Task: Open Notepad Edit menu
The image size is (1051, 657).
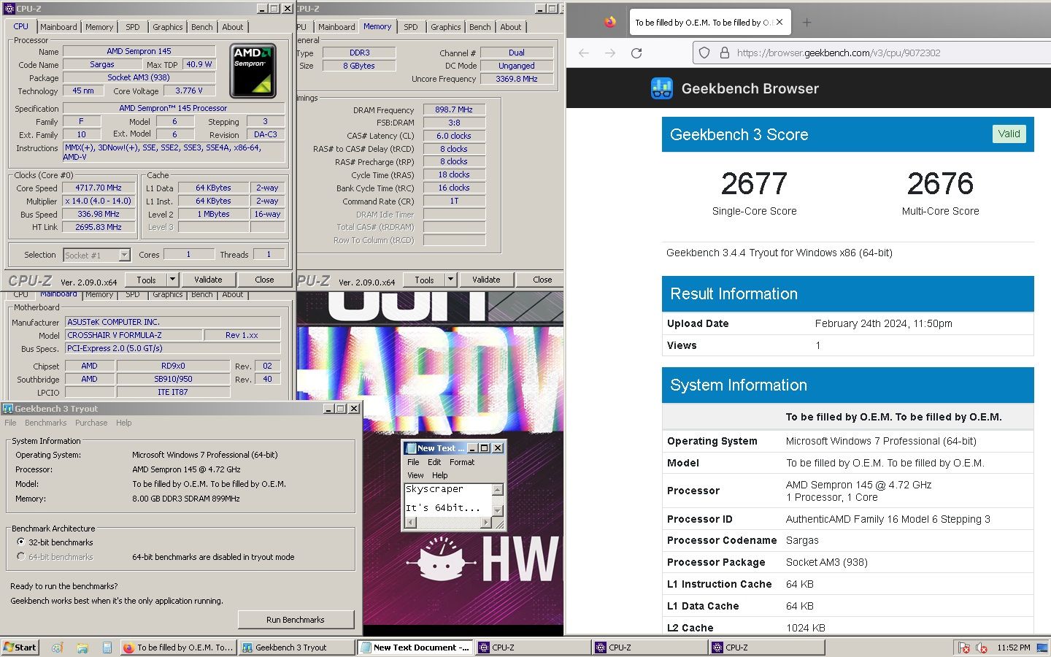Action: tap(434, 462)
